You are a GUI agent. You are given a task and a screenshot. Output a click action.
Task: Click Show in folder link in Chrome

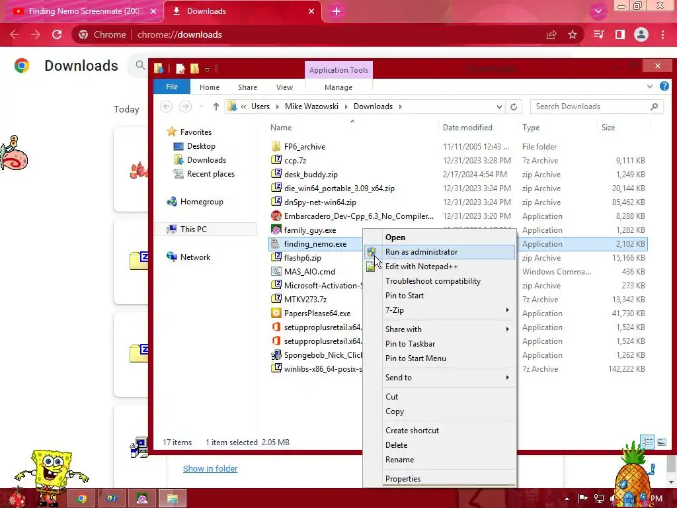pos(210,469)
